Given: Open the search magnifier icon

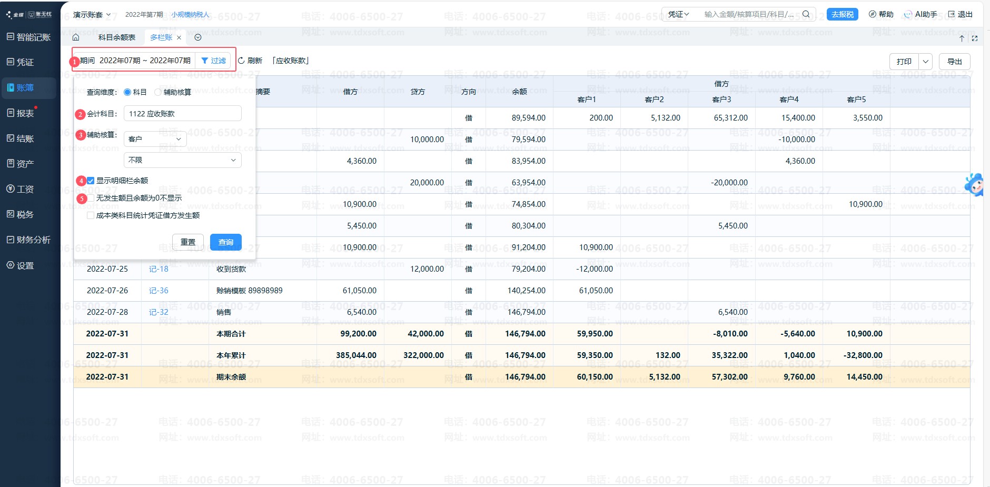Looking at the screenshot, I should 806,14.
